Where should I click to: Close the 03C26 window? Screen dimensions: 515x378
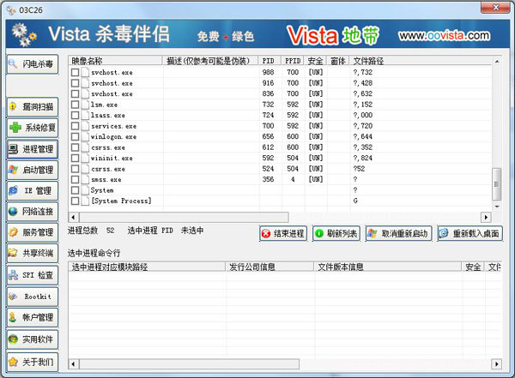[x=495, y=7]
